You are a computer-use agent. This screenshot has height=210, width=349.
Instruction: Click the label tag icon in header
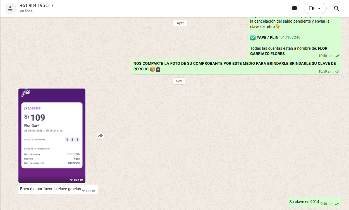click(x=295, y=8)
